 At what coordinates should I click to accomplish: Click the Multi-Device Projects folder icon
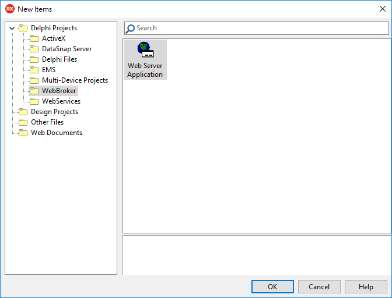[34, 80]
